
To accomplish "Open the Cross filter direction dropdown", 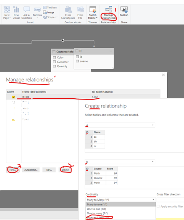I will [170, 200].
